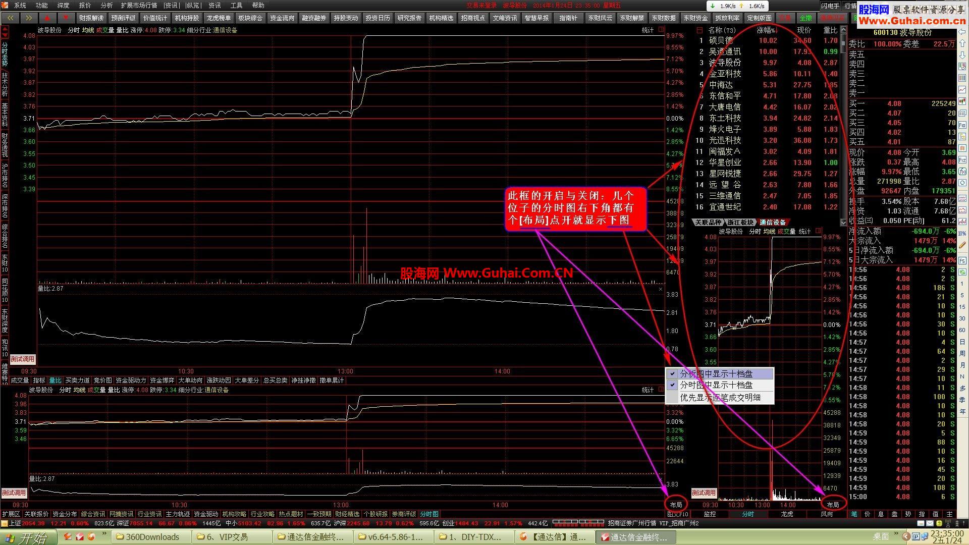969x545 pixels.
Task: Open the 工具 menu
Action: (x=236, y=6)
